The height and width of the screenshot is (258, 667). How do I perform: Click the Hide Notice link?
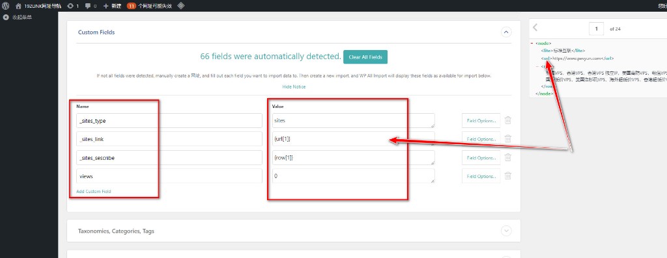pyautogui.click(x=294, y=86)
